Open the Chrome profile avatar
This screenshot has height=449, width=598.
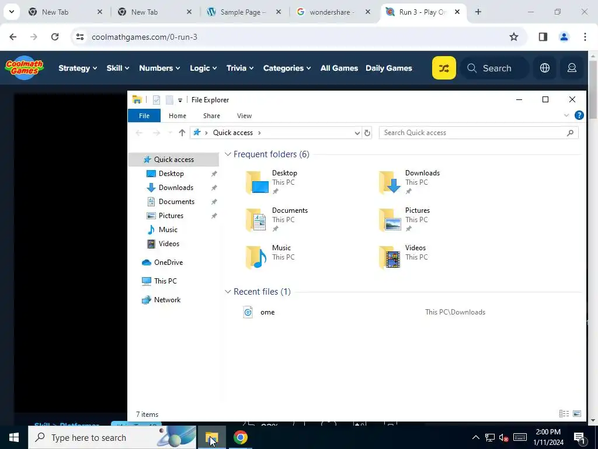pyautogui.click(x=564, y=37)
